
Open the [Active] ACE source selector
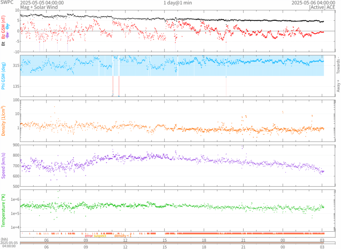[321, 7]
